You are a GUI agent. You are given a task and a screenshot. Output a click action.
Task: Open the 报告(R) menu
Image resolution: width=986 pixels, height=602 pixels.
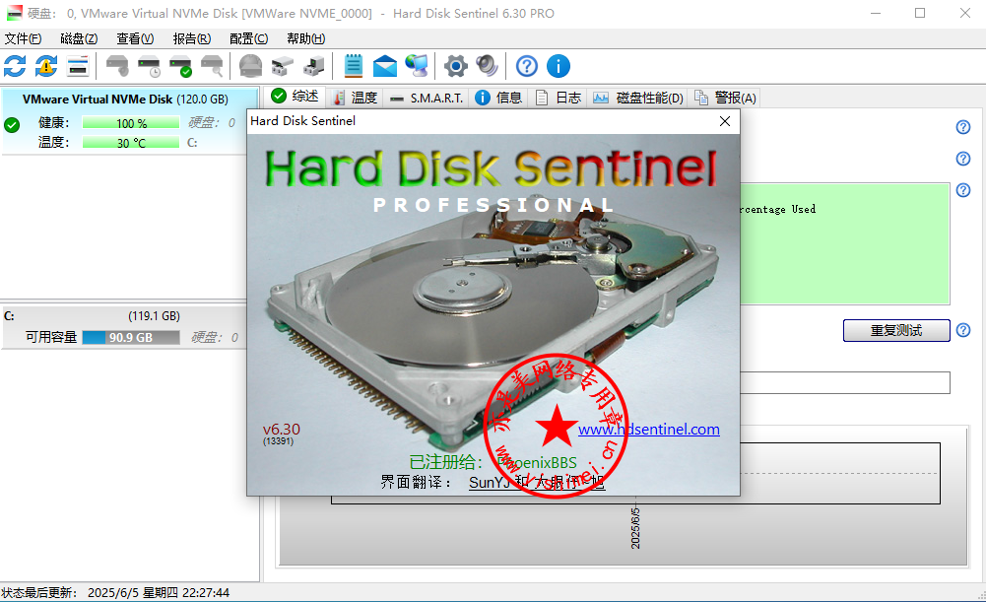192,39
